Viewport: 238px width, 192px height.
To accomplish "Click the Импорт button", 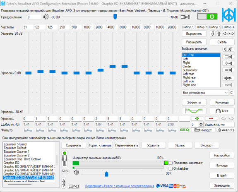I will click(x=203, y=130).
